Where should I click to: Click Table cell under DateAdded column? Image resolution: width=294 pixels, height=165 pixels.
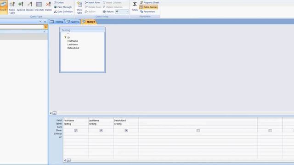coord(126,124)
